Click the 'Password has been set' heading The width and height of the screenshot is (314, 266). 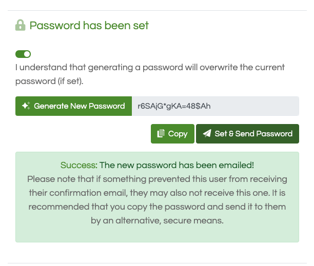(89, 26)
